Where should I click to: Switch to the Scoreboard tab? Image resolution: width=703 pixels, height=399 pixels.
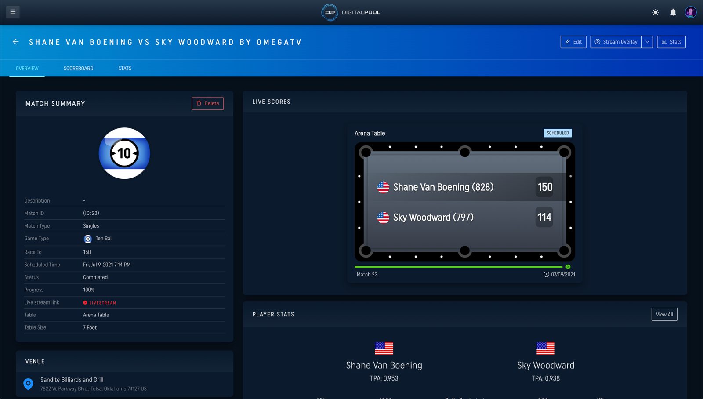pyautogui.click(x=79, y=69)
